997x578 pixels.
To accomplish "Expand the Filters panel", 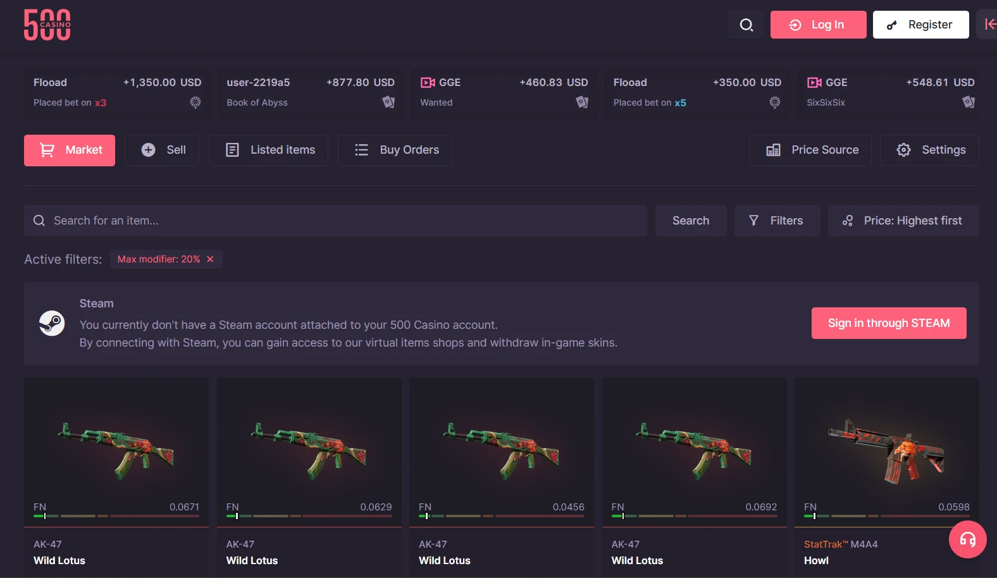I will [x=777, y=221].
